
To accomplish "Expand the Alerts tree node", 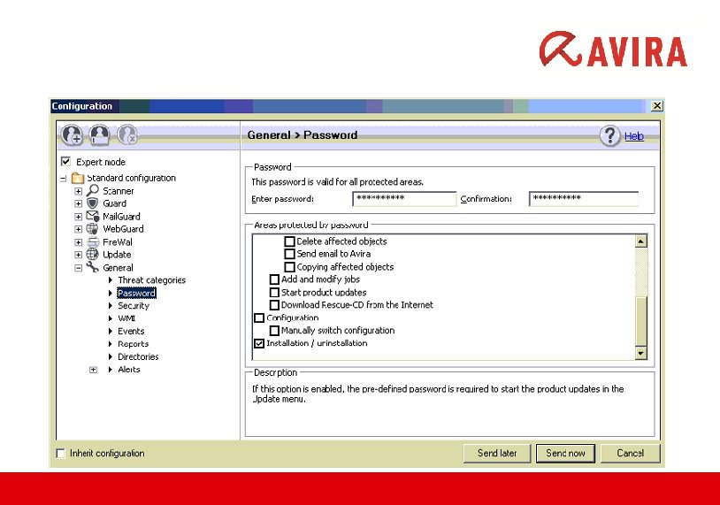I will (93, 370).
